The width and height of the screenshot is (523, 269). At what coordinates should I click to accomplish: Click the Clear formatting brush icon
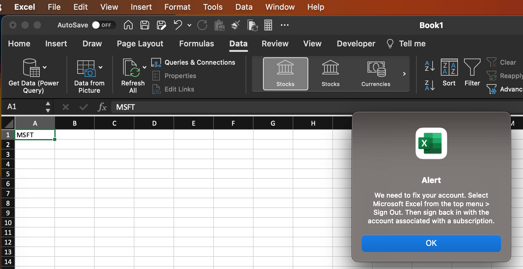[x=235, y=25]
